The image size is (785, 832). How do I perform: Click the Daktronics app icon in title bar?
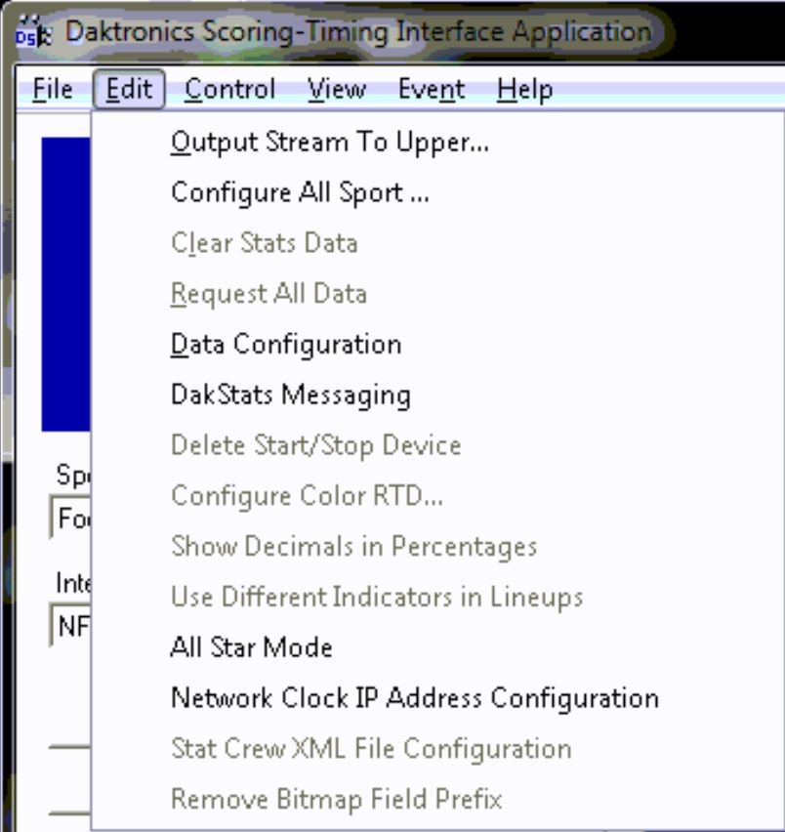[x=28, y=33]
